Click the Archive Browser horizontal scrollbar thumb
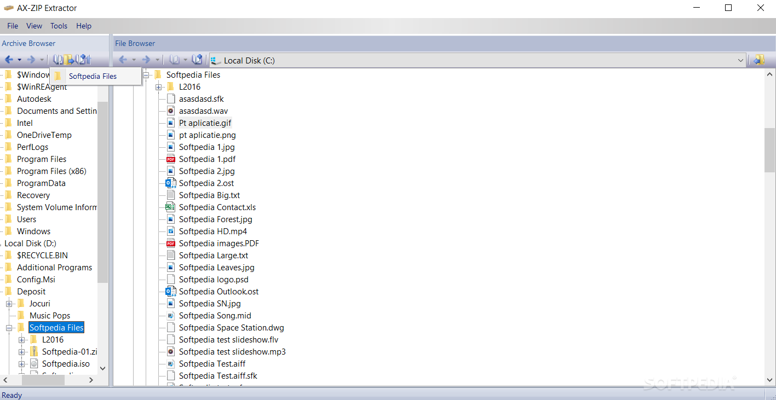The height and width of the screenshot is (400, 776). pyautogui.click(x=43, y=380)
